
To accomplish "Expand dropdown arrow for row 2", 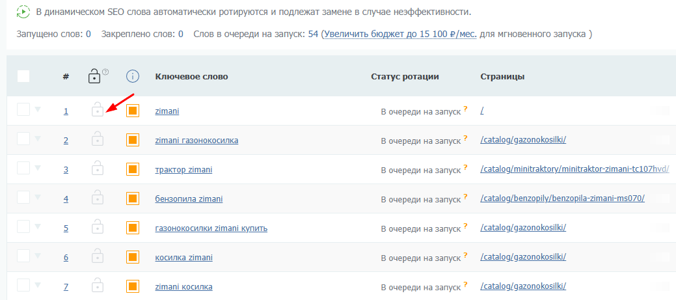I will 38,139.
